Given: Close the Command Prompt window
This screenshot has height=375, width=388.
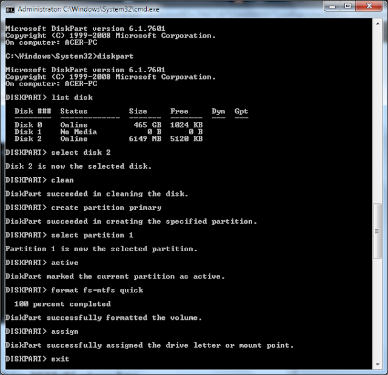Looking at the screenshot, I should click(369, 6).
